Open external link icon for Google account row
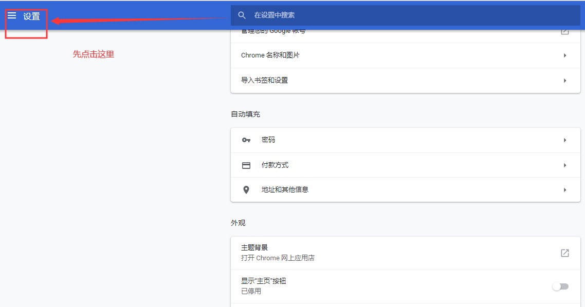585x307 pixels. click(x=565, y=32)
